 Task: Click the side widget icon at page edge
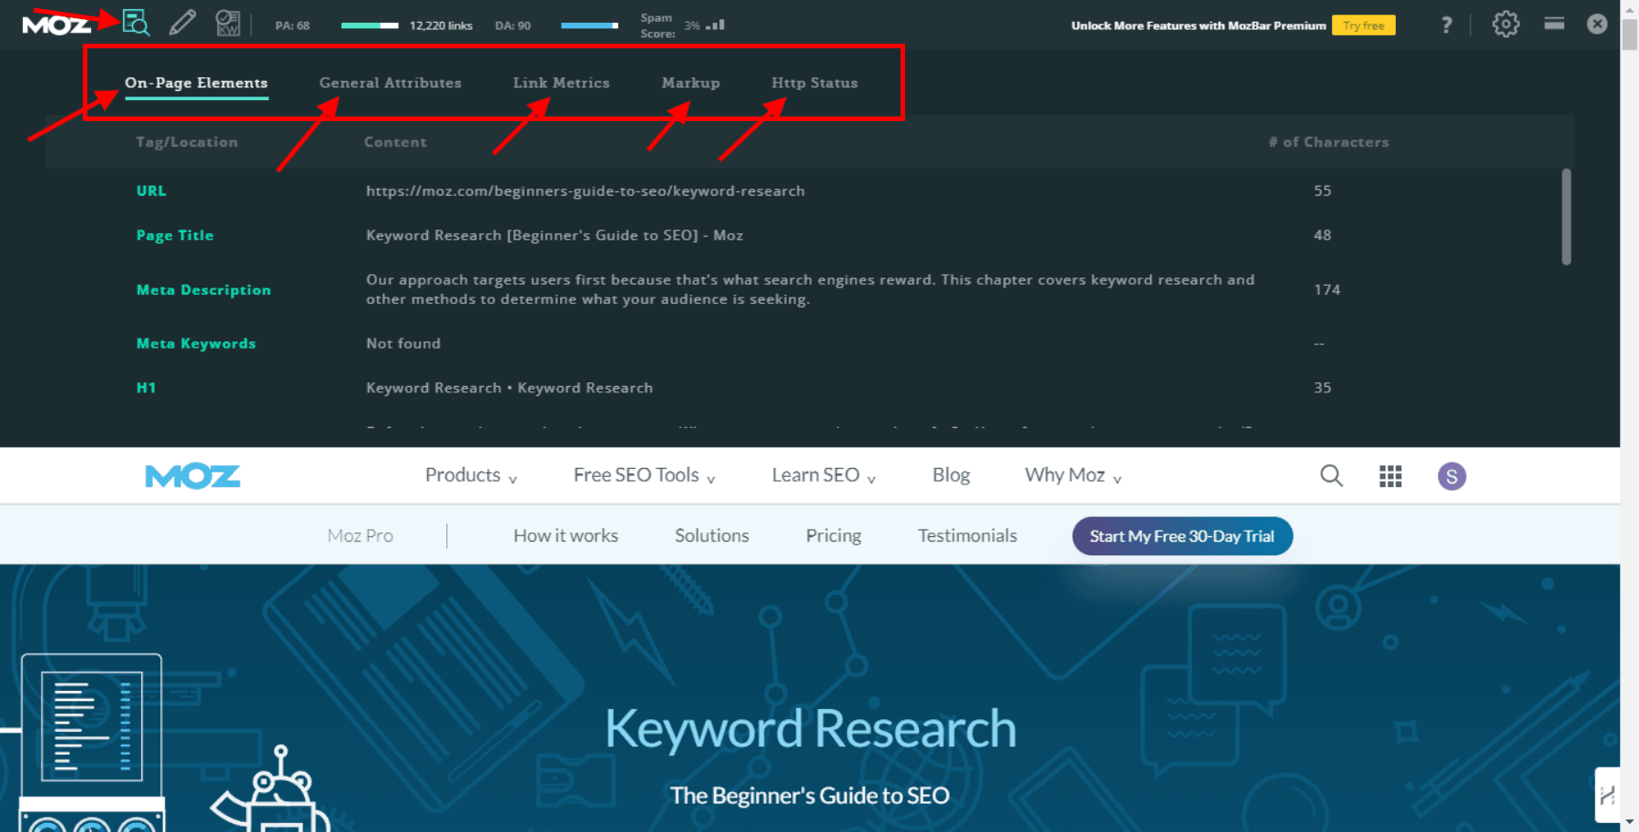pos(1608,796)
